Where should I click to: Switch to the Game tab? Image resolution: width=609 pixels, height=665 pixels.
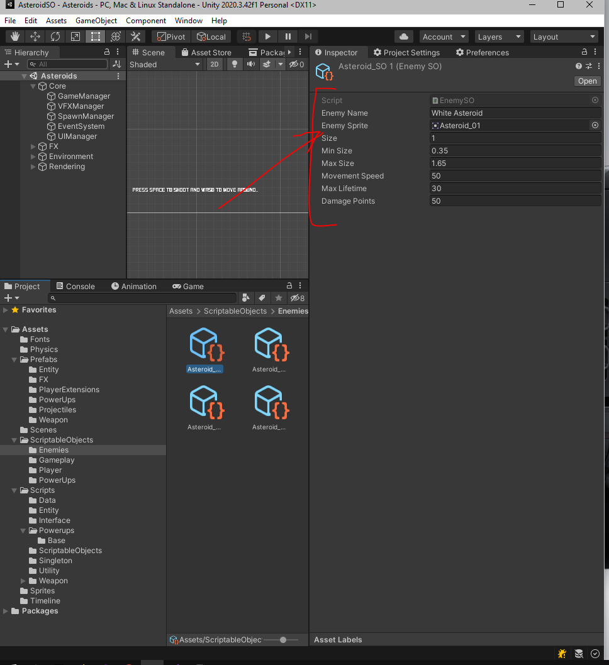(x=187, y=286)
